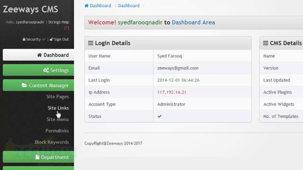Click the Security link
The height and width of the screenshot is (170, 303).
pyautogui.click(x=34, y=39)
